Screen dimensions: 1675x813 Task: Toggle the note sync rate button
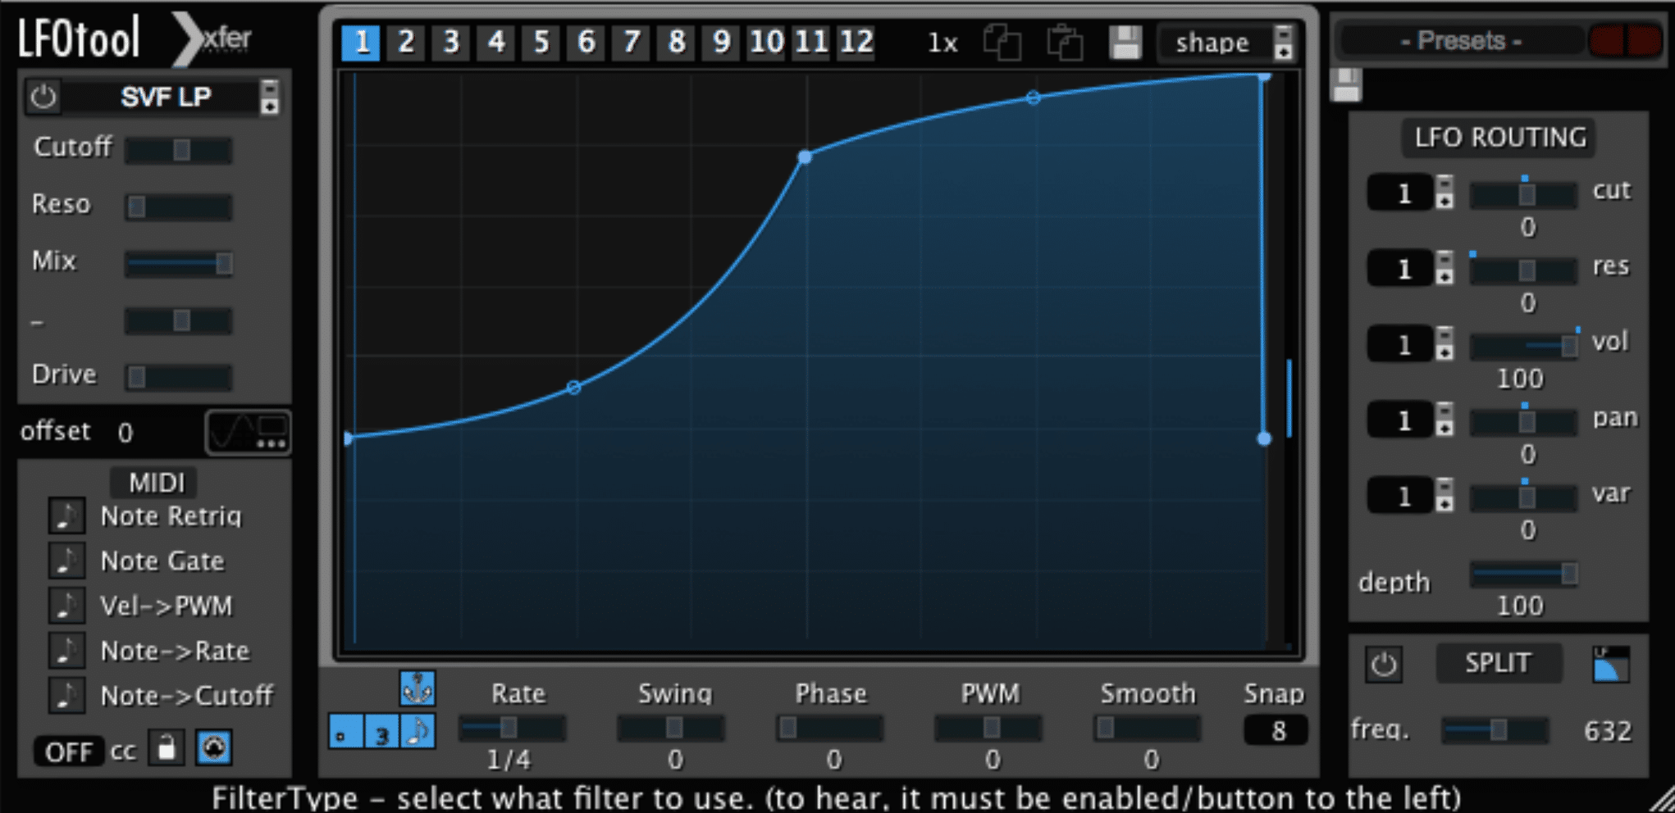pos(418,731)
